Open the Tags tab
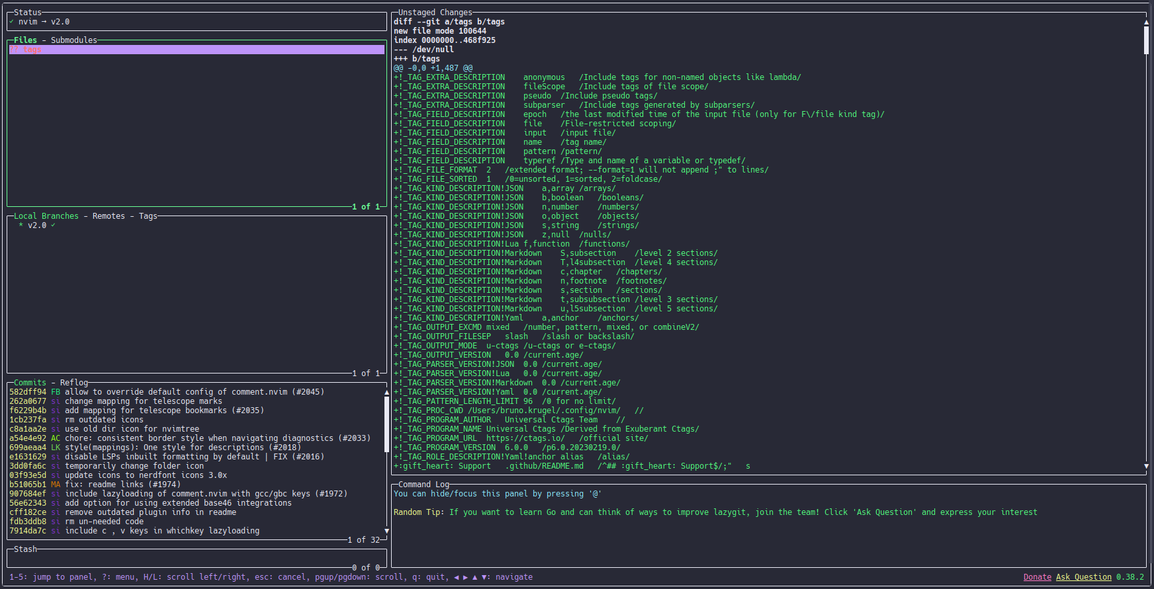Viewport: 1154px width, 589px height. point(148,216)
